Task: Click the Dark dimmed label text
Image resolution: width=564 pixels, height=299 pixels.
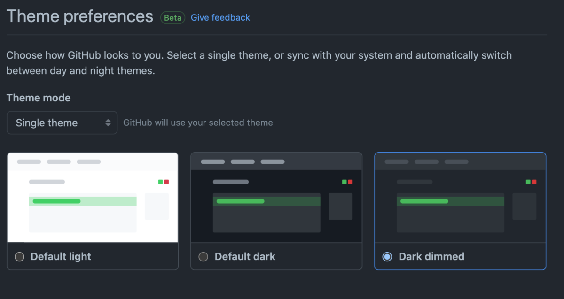Action: [431, 257]
